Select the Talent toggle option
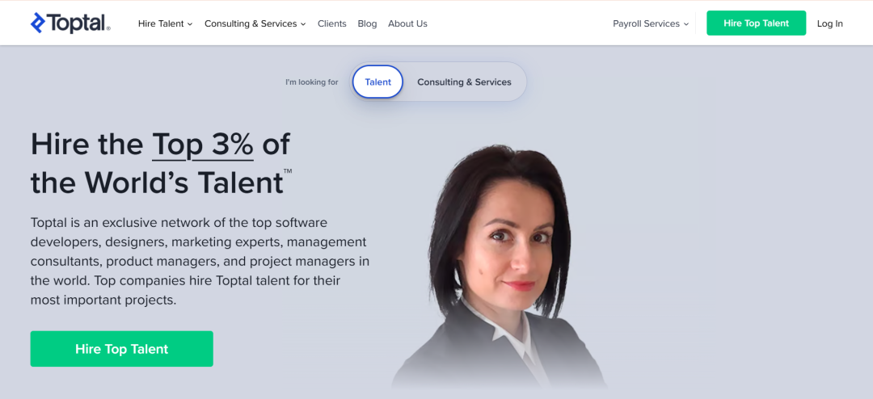This screenshot has width=873, height=399. tap(378, 82)
